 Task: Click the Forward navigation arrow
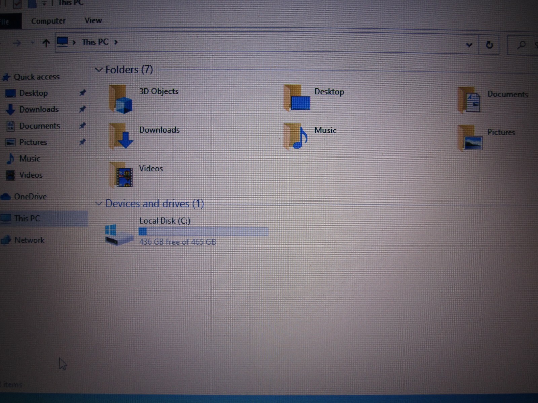coord(17,43)
